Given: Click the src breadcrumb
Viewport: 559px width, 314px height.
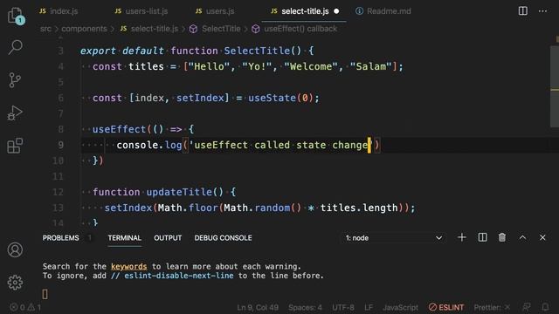Looking at the screenshot, I should [x=45, y=29].
